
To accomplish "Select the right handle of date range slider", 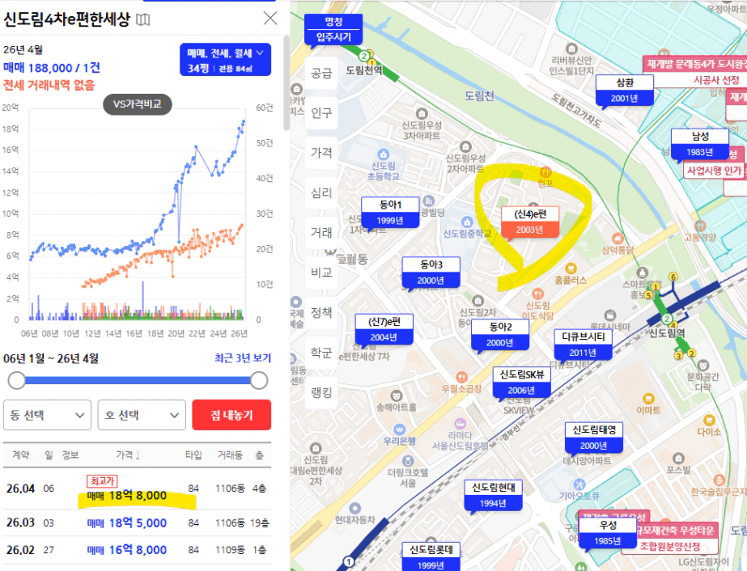I will tap(259, 380).
